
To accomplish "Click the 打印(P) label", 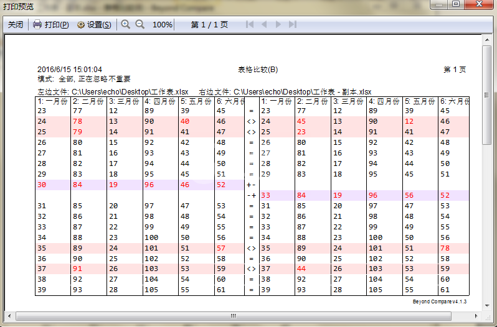I will coord(57,25).
